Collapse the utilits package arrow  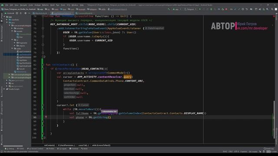click(12, 49)
